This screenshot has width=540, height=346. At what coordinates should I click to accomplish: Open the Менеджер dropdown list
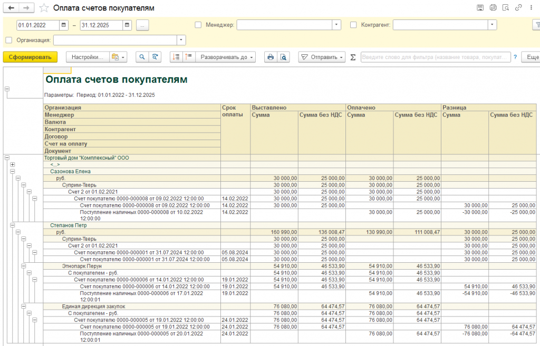(x=336, y=25)
